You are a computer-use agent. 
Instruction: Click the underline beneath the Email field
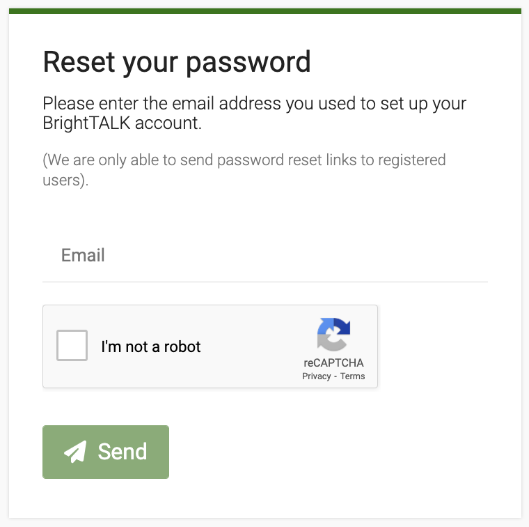click(264, 282)
